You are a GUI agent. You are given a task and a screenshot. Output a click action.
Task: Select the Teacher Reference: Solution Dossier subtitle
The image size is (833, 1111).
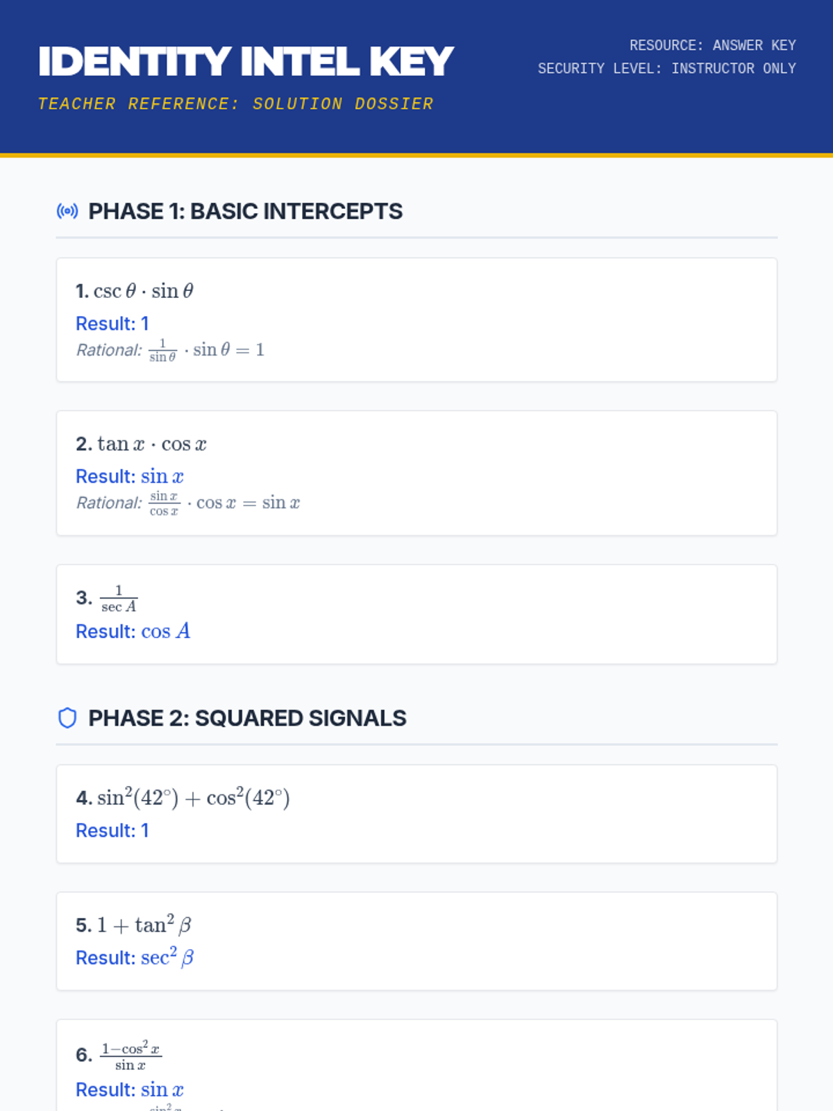point(236,104)
